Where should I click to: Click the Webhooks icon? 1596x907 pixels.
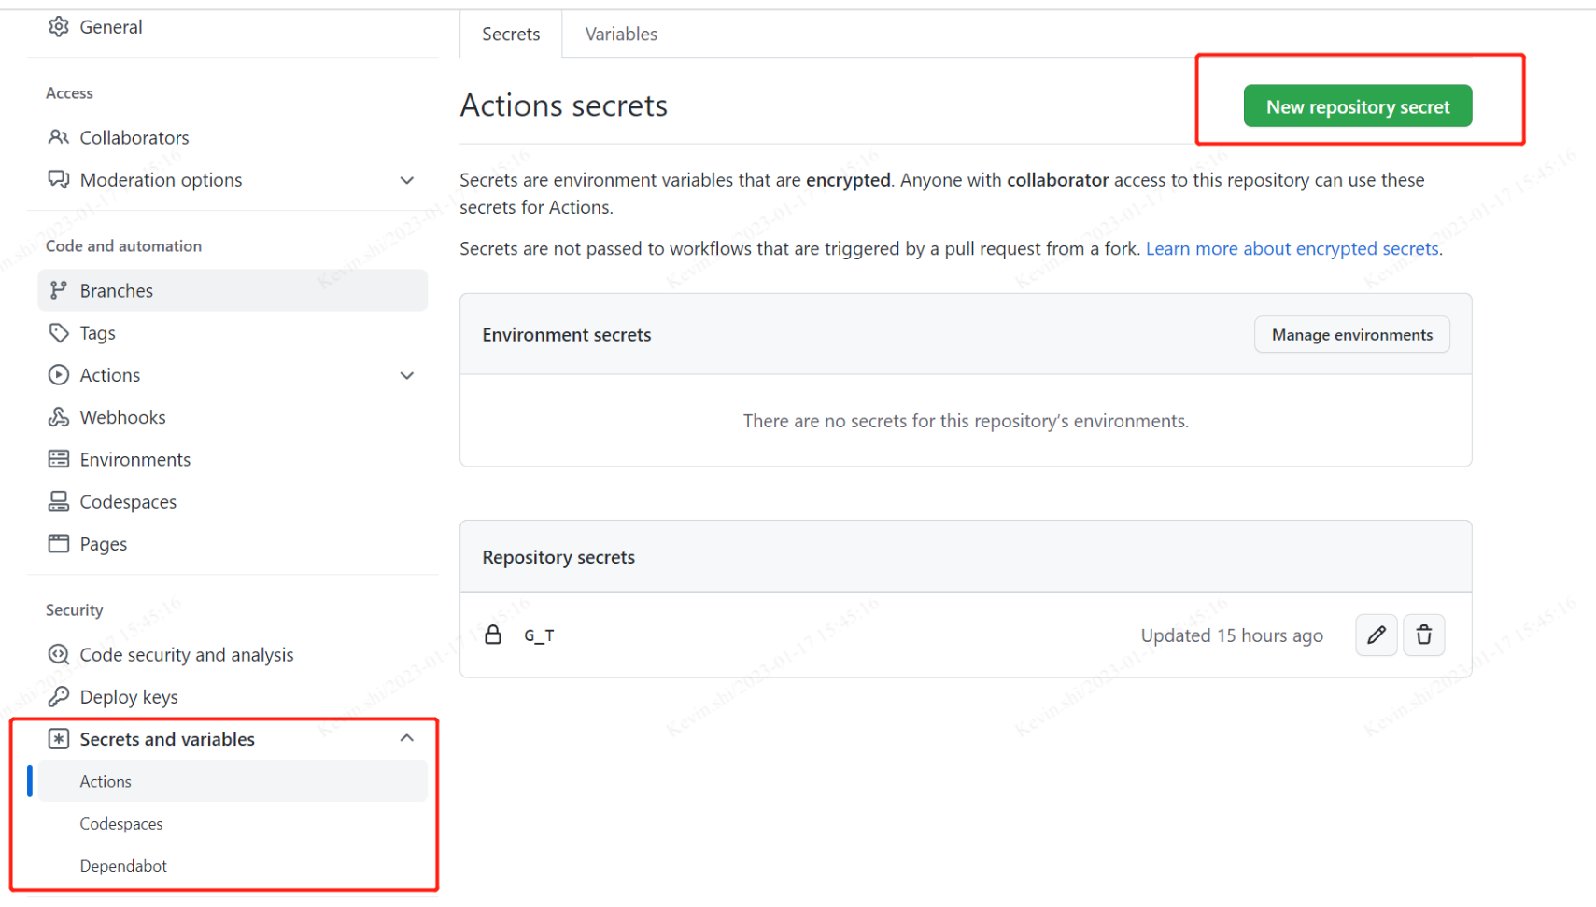tap(59, 417)
